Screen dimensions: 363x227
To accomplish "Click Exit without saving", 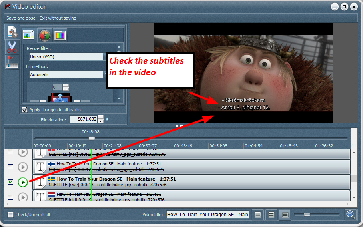I will click(58, 18).
